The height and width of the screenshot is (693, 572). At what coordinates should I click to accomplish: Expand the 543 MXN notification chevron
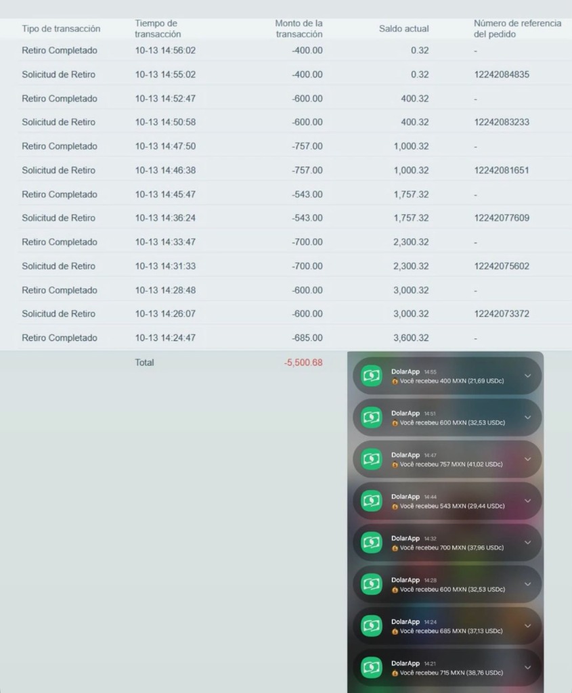click(x=527, y=501)
